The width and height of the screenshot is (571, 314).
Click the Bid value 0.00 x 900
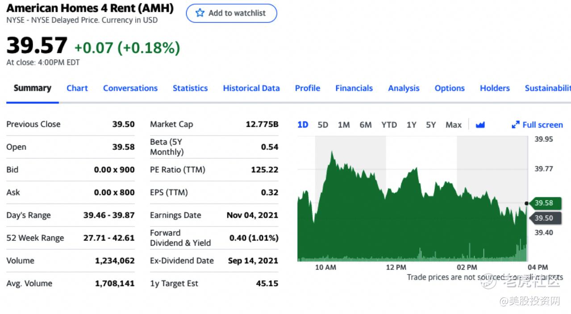tap(114, 170)
